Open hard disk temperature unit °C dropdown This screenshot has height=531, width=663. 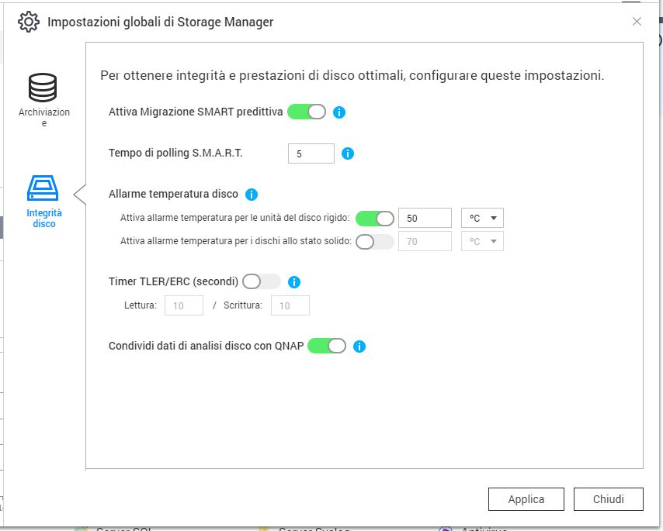tap(482, 218)
